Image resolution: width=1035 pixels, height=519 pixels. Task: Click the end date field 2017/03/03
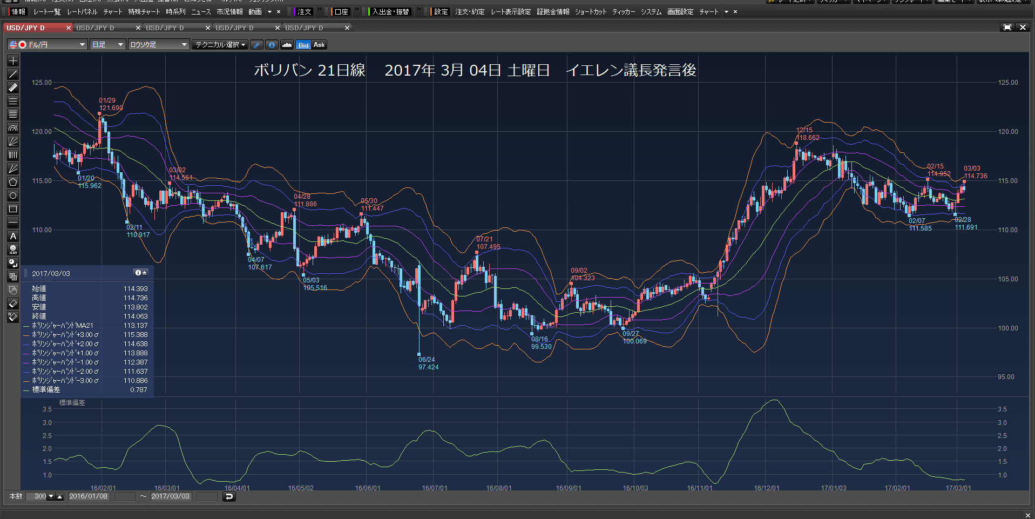point(171,497)
